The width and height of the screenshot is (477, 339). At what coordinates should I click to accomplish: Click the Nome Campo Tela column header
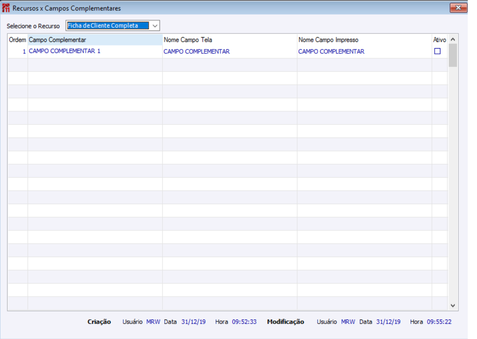pyautogui.click(x=230, y=40)
